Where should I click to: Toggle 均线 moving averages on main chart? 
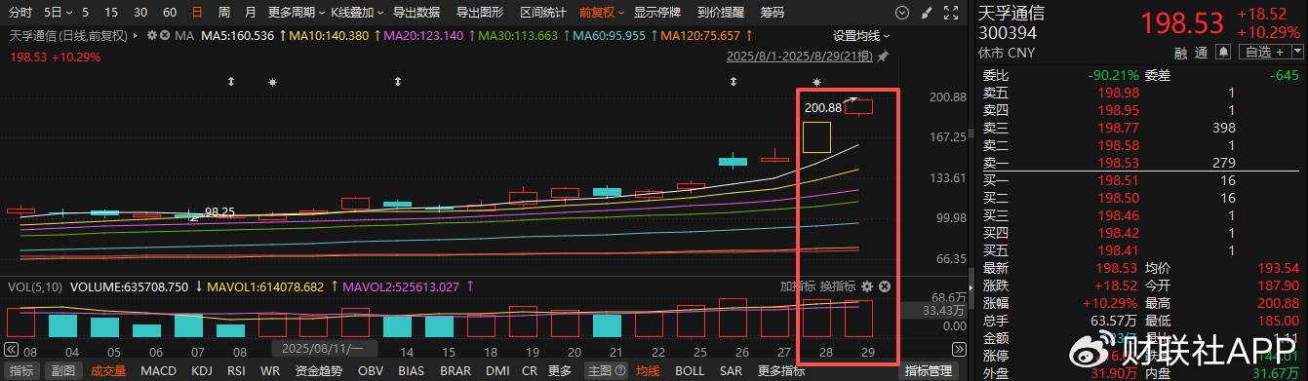(x=648, y=371)
